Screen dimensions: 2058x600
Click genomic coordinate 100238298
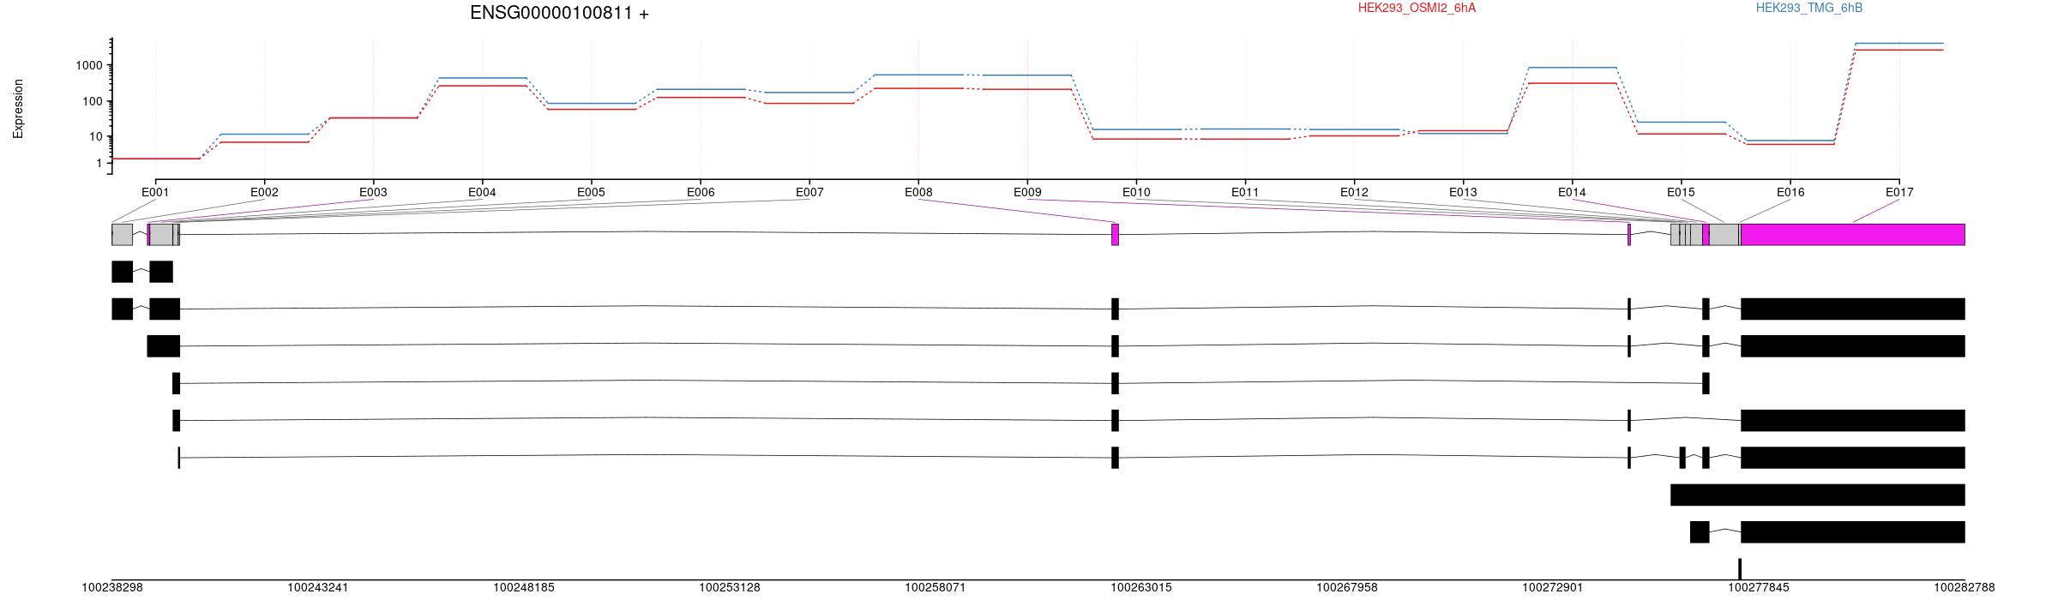point(112,588)
